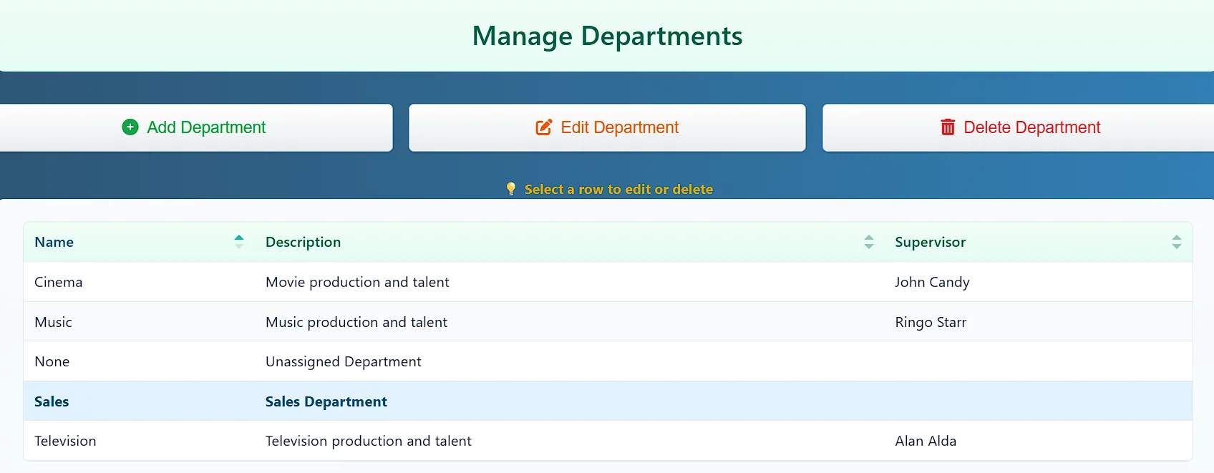1214x473 pixels.
Task: Click the Delete Department button
Action: click(1019, 127)
